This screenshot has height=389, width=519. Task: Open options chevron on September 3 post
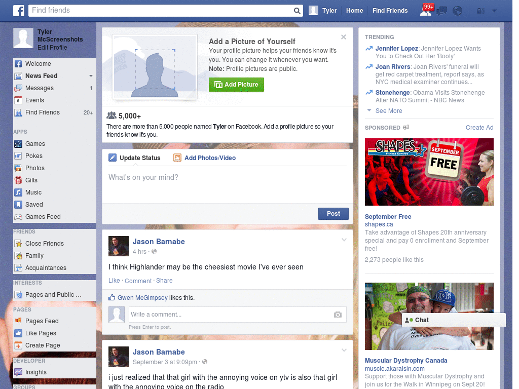pos(344,351)
